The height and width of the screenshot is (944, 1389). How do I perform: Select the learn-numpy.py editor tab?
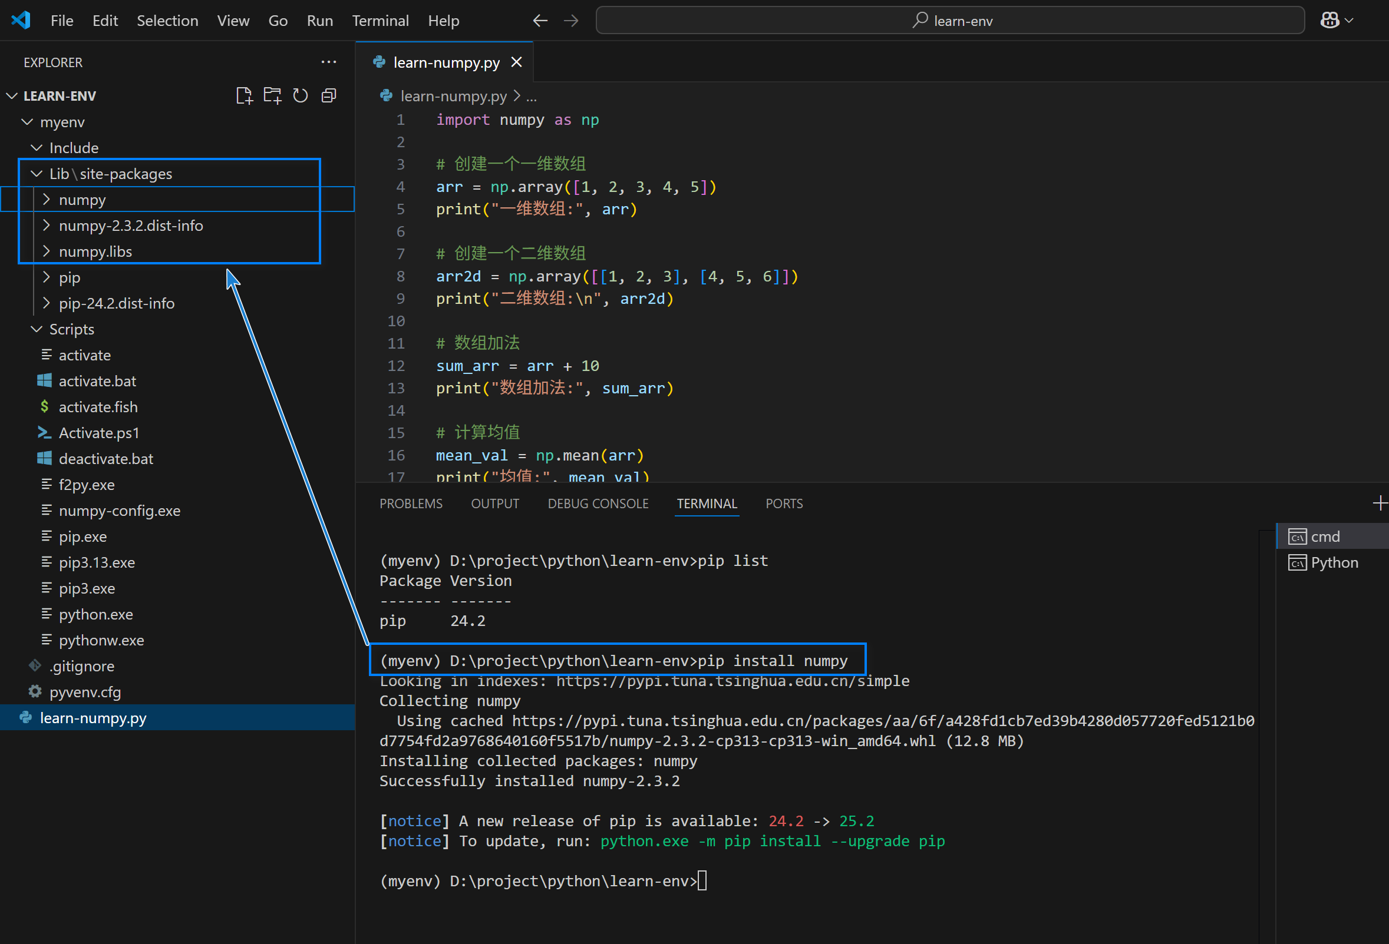tap(445, 62)
